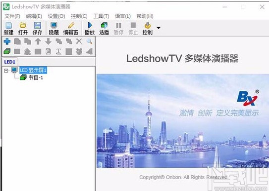Pause playback using 暂停
Image resolution: width=269 pixels, height=191 pixels.
coord(118,28)
